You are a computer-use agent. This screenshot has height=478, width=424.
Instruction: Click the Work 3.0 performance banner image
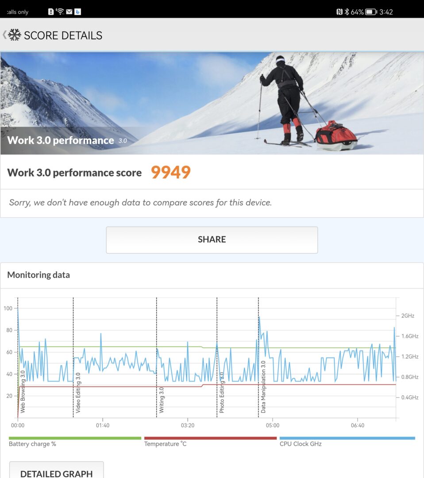pos(212,103)
